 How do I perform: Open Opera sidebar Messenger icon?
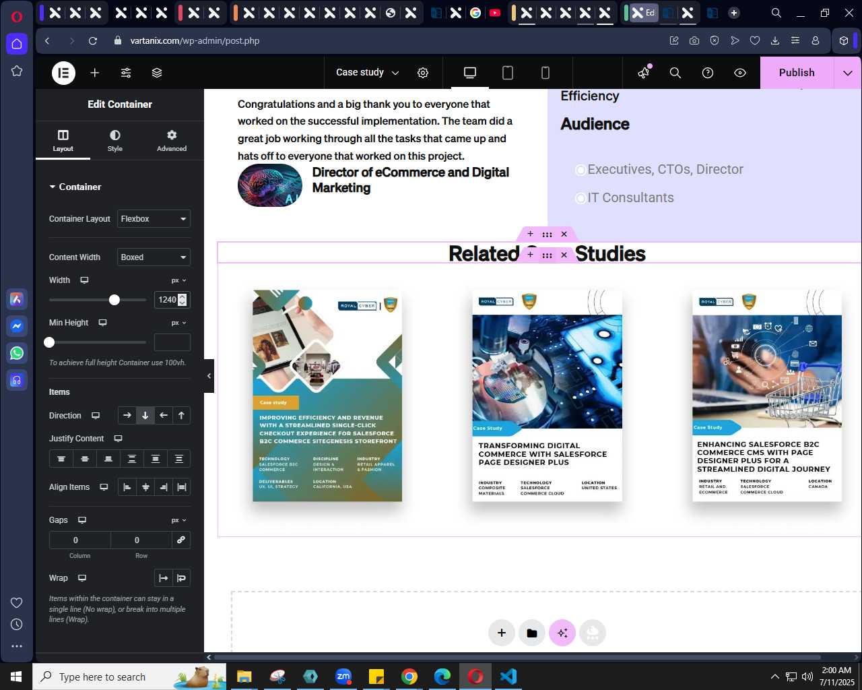17,326
